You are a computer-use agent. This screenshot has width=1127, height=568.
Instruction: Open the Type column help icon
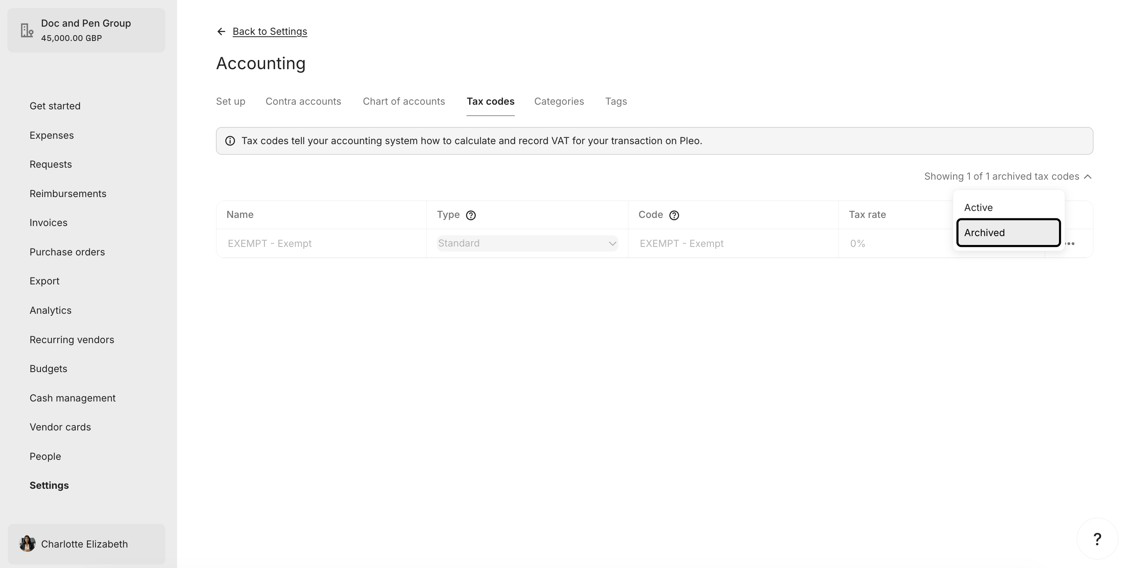[471, 215]
